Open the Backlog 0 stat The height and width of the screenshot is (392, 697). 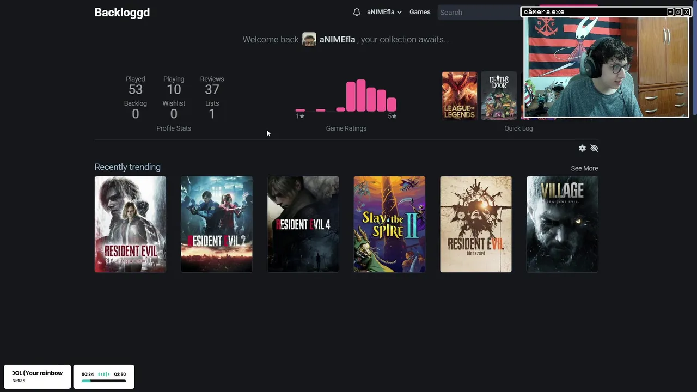coord(136,110)
